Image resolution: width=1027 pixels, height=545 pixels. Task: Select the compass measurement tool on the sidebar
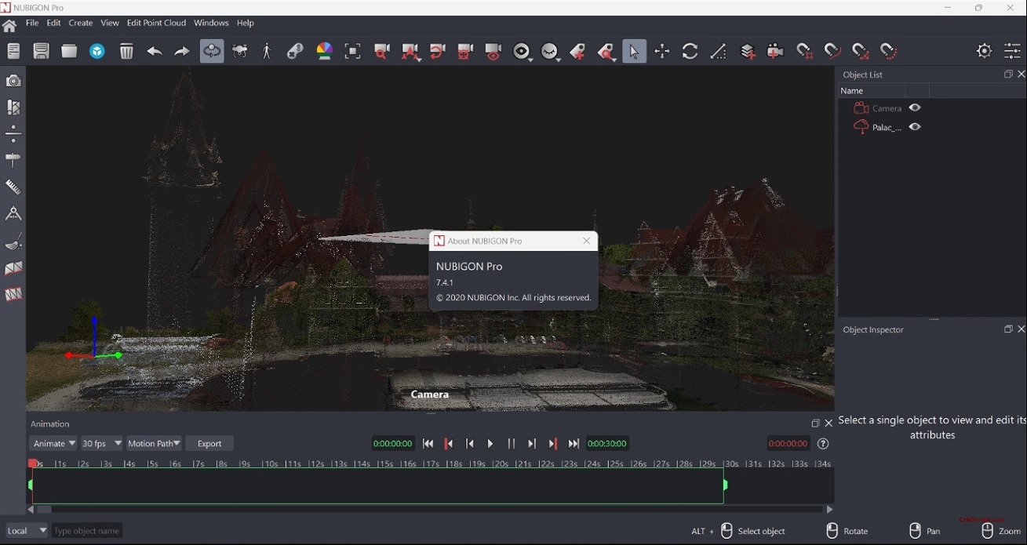click(x=13, y=213)
